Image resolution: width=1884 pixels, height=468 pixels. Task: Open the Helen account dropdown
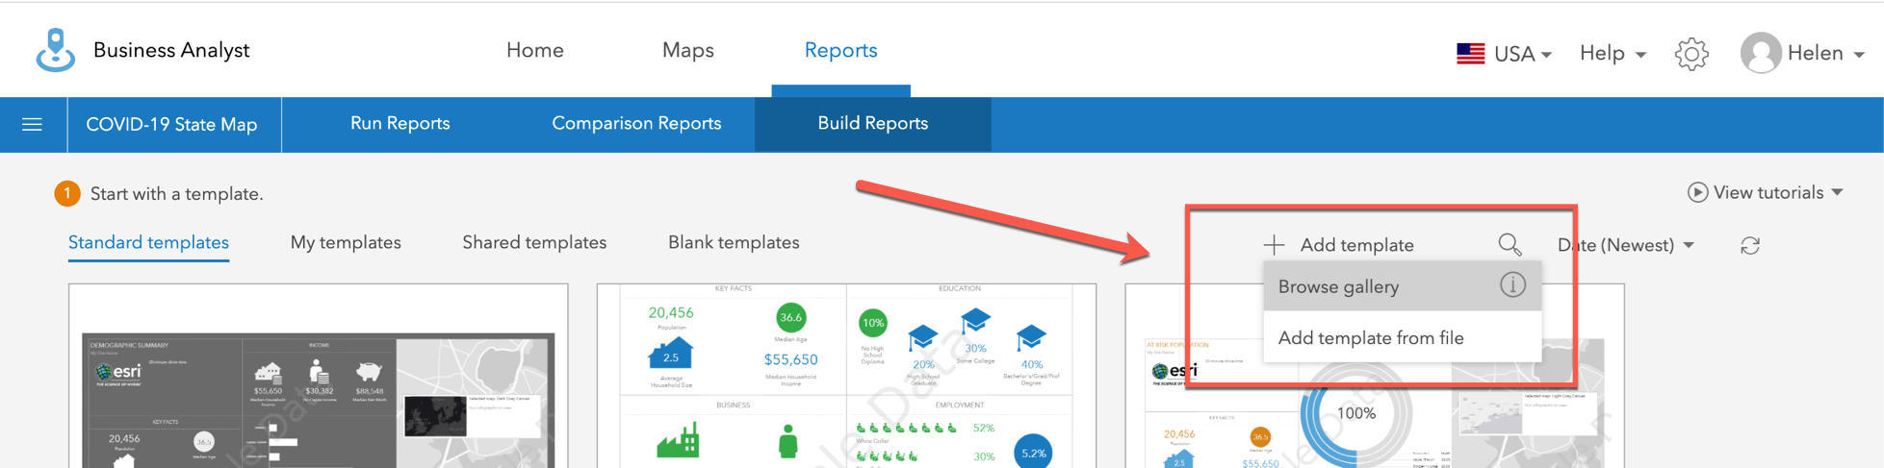tap(1825, 54)
